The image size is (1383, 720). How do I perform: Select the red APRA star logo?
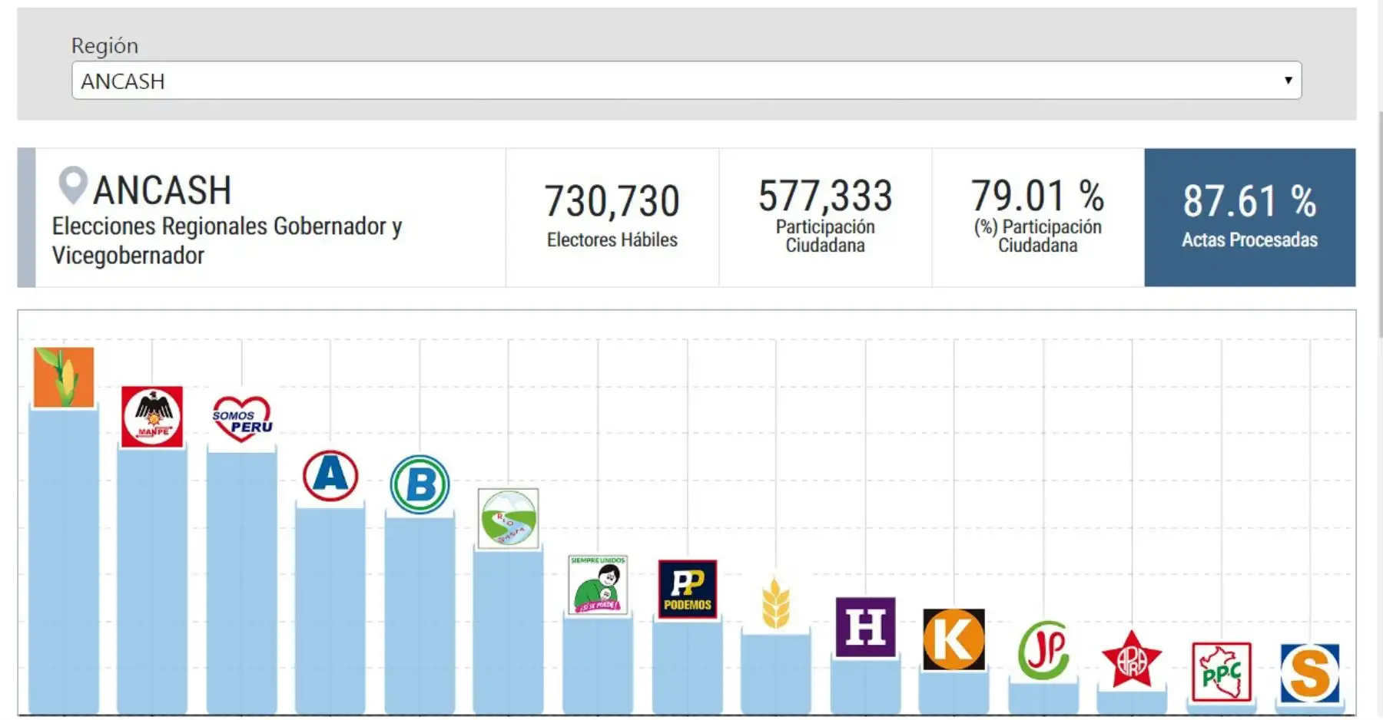click(x=1132, y=659)
